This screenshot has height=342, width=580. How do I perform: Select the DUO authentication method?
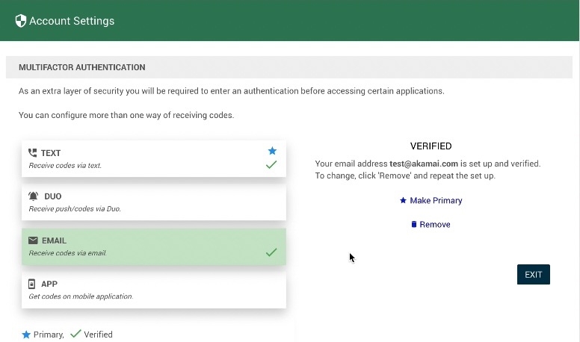pyautogui.click(x=153, y=202)
